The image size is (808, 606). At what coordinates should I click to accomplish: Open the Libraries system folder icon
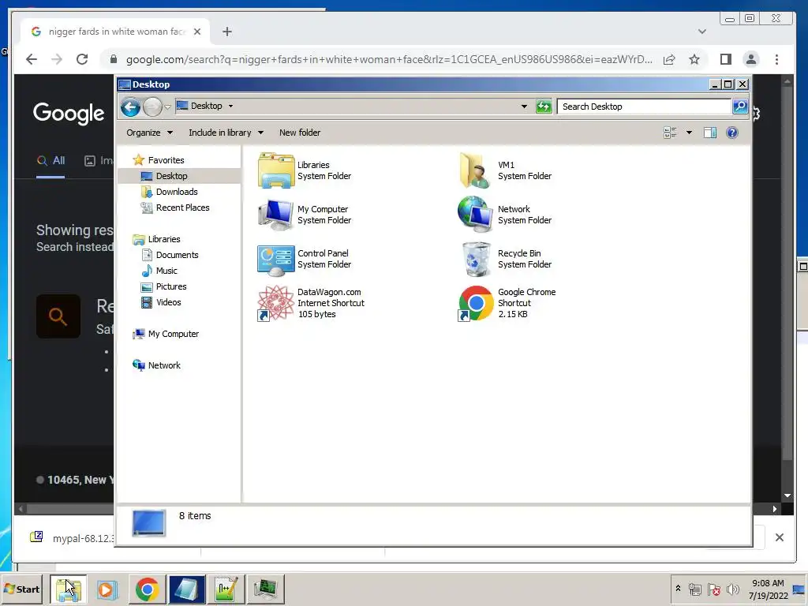coord(275,170)
